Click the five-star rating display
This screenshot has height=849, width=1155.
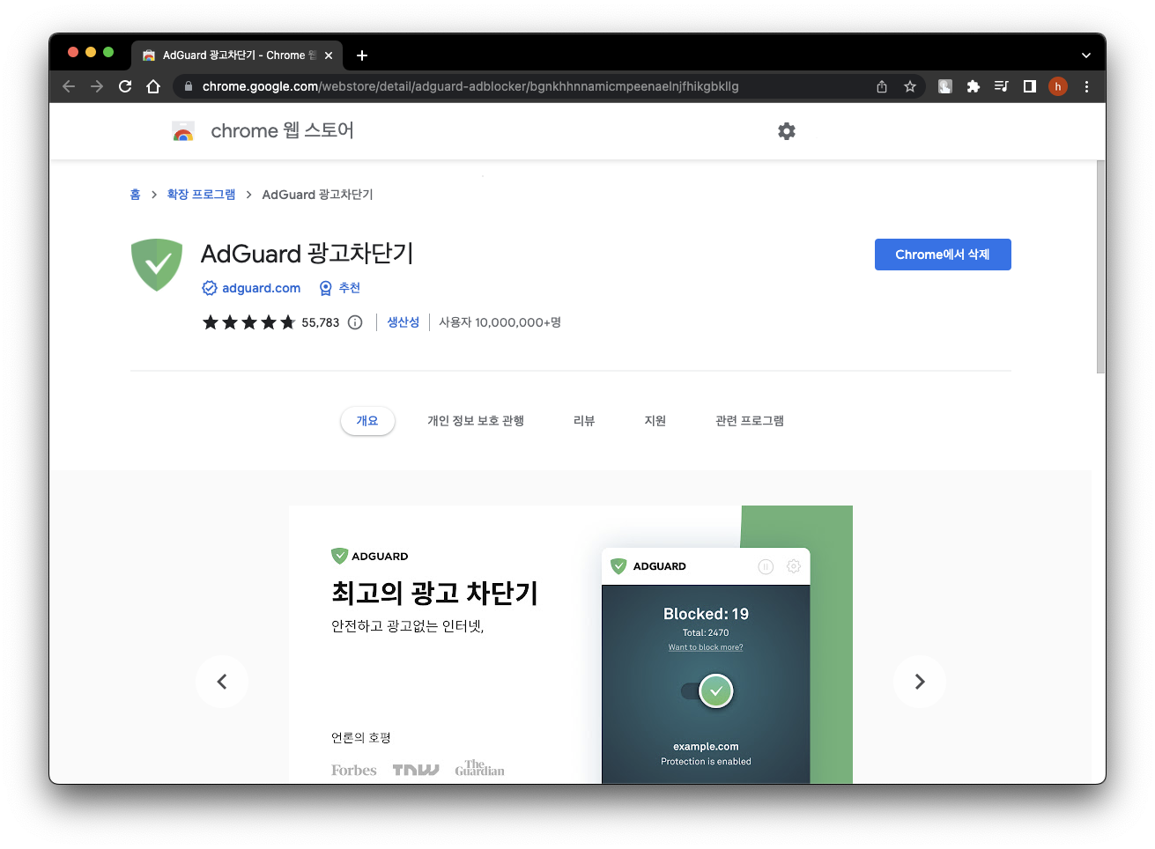coord(248,322)
